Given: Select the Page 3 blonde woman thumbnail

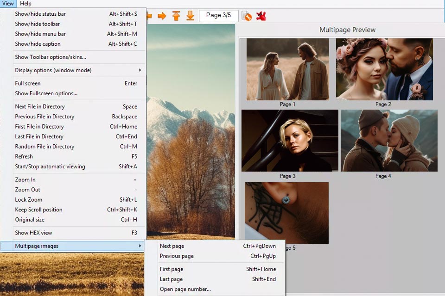Looking at the screenshot, I should coord(290,141).
